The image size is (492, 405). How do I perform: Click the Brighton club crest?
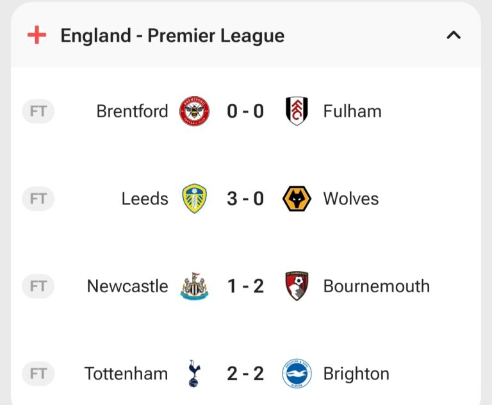[297, 374]
